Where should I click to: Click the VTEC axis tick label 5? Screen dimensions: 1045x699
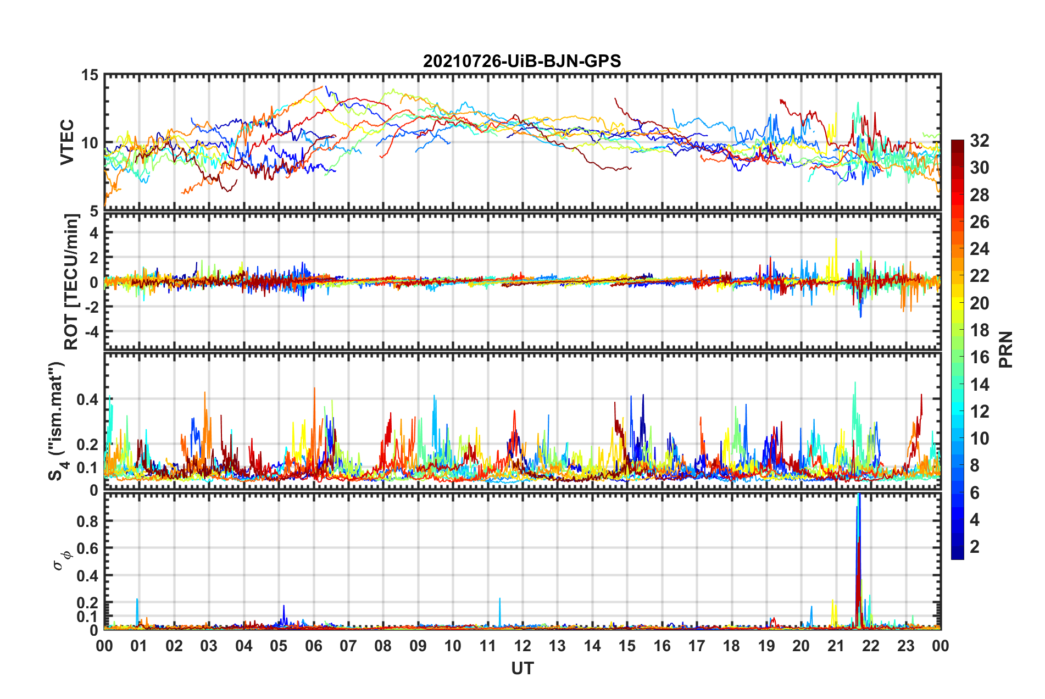(x=94, y=211)
